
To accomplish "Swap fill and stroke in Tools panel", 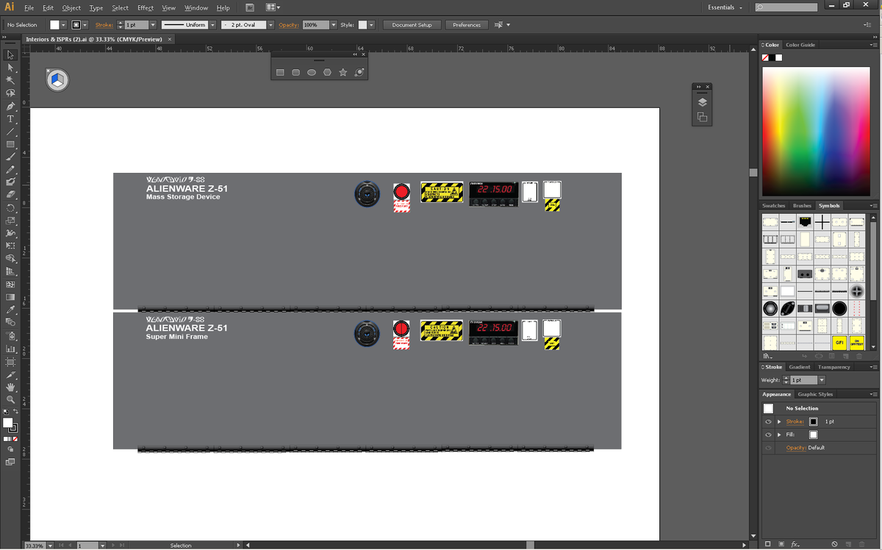I will pyautogui.click(x=15, y=413).
